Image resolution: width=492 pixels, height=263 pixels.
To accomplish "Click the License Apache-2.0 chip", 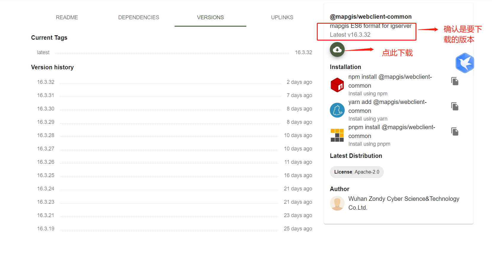I will (357, 172).
